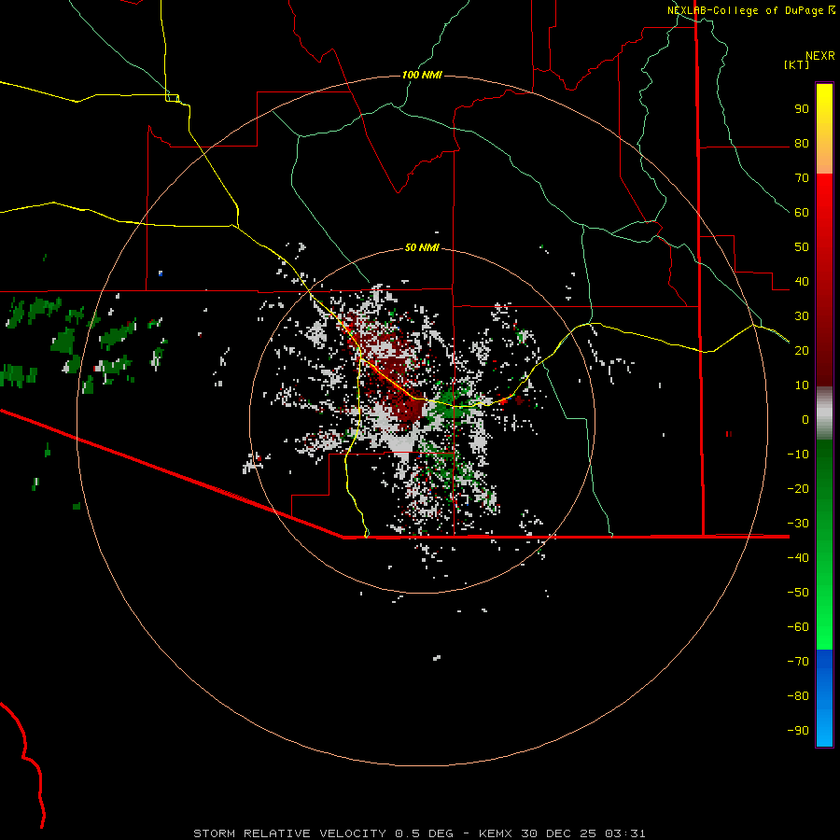The image size is (840, 840).
Task: Click the 50 NMI range ring label
Action: (422, 247)
